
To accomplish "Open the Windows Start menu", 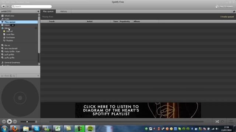I will (4, 129).
